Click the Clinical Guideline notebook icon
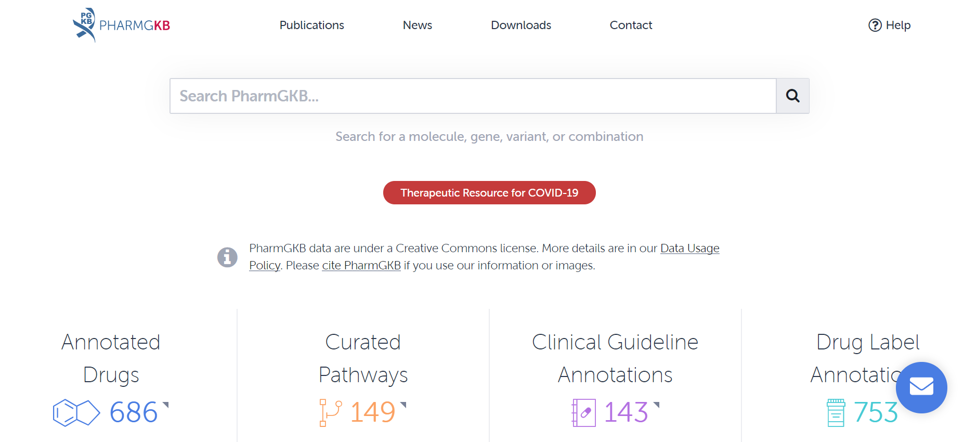This screenshot has width=977, height=442. pyautogui.click(x=583, y=412)
